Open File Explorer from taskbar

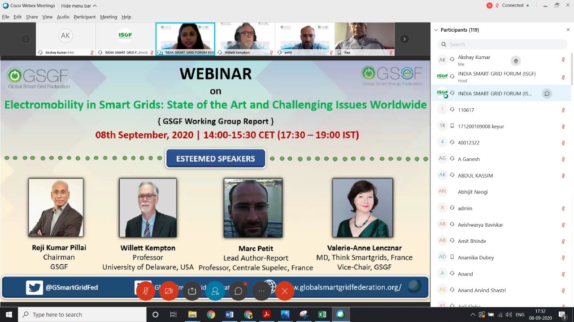point(192,314)
